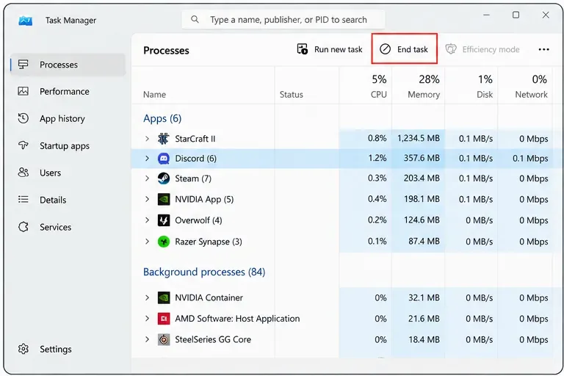This screenshot has height=376, width=564.
Task: Click the Details list icon
Action: click(23, 199)
